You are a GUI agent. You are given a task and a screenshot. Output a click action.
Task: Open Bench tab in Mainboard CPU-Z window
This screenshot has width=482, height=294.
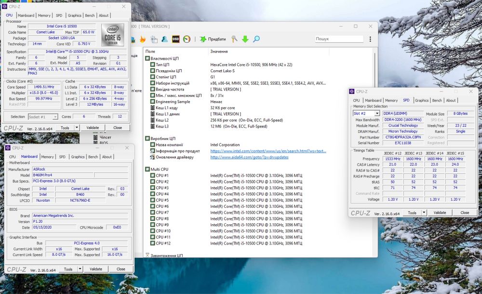93,157
